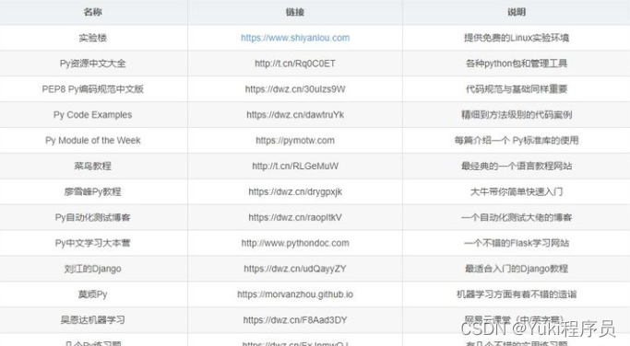Click the https://pymotw.com URL text
630x346 pixels.
pyautogui.click(x=295, y=140)
